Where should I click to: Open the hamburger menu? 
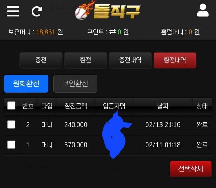click(x=13, y=11)
